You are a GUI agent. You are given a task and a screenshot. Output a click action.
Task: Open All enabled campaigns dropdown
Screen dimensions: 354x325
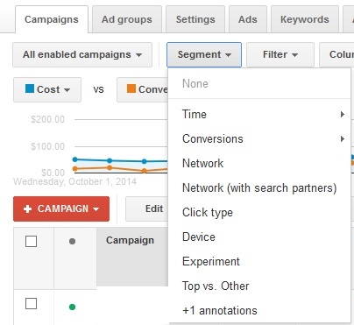pyautogui.click(x=82, y=54)
